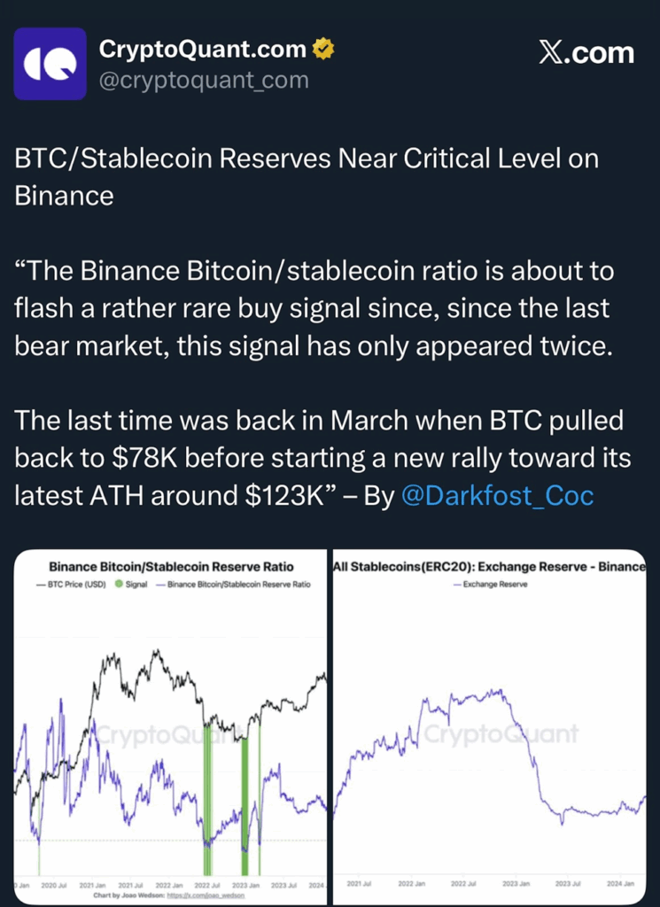Image resolution: width=660 pixels, height=907 pixels.
Task: Click the BTC Price (USD) legend entry
Action: click(x=71, y=585)
